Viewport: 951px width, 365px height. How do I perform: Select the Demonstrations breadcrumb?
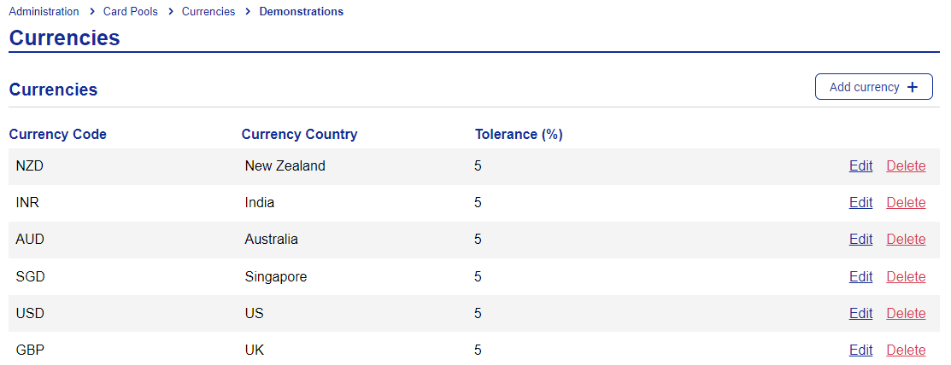[301, 11]
